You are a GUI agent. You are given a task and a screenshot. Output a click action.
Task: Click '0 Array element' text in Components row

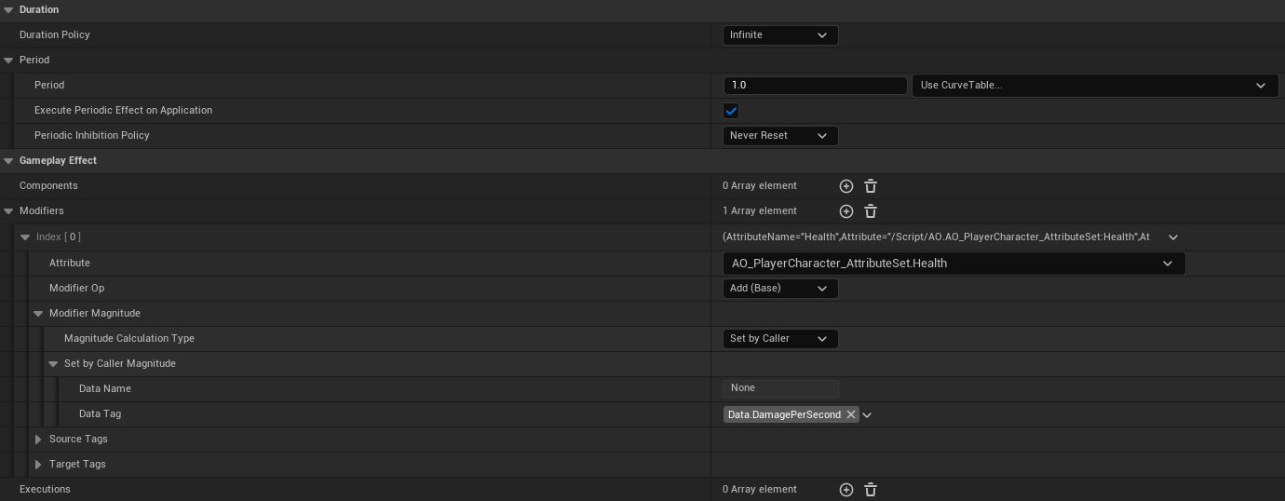tap(760, 185)
